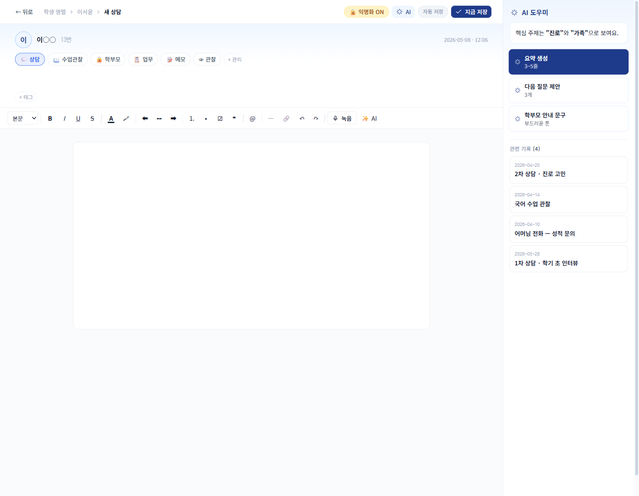Open the text color picker
This screenshot has height=496, width=639.
click(x=111, y=118)
